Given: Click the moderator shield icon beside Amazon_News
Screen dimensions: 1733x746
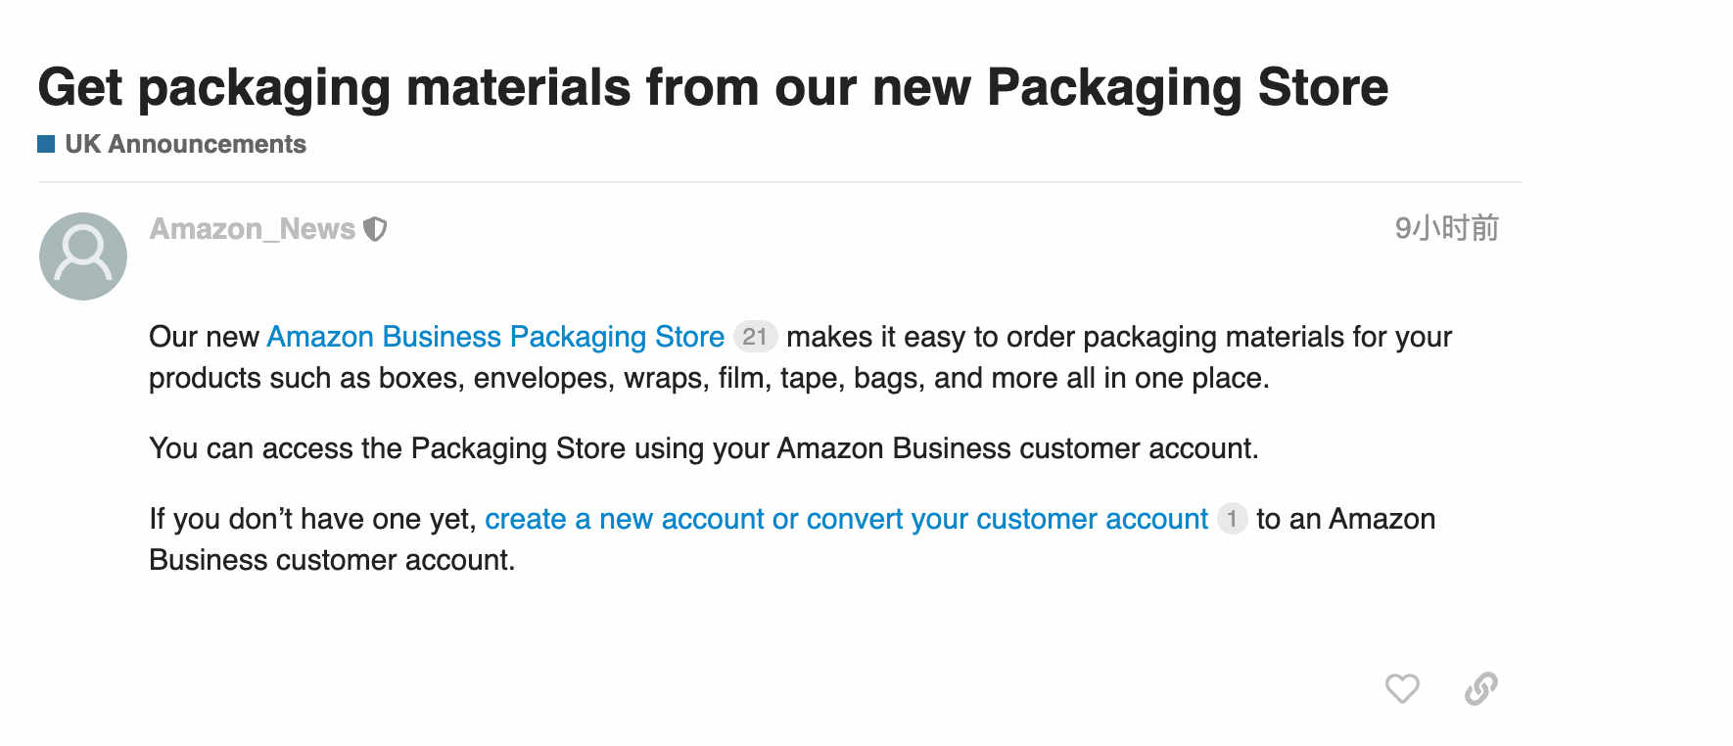Looking at the screenshot, I should pos(375,229).
